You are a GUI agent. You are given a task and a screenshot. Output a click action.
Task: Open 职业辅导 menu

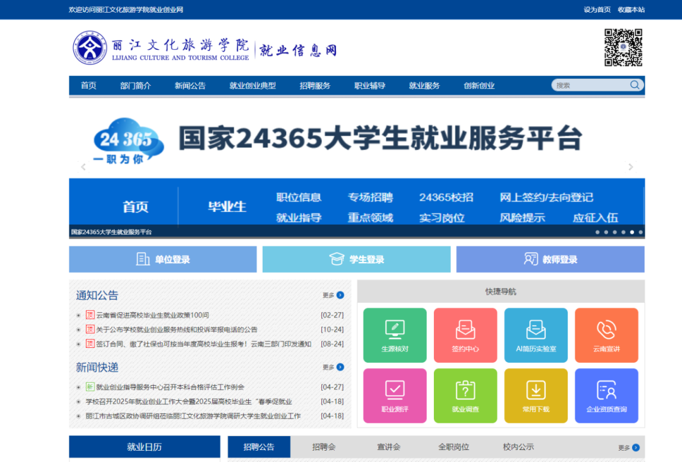click(x=369, y=86)
